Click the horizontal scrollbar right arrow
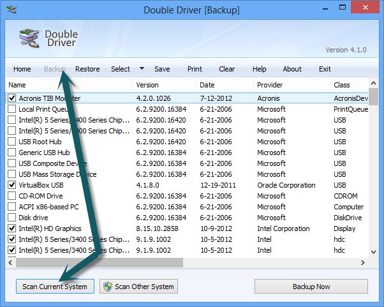 tap(363, 263)
